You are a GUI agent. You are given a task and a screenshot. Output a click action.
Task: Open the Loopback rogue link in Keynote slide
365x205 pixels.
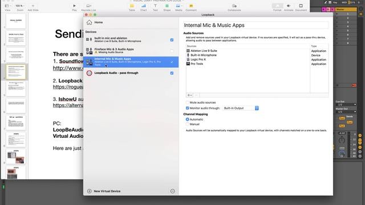coord(68,87)
